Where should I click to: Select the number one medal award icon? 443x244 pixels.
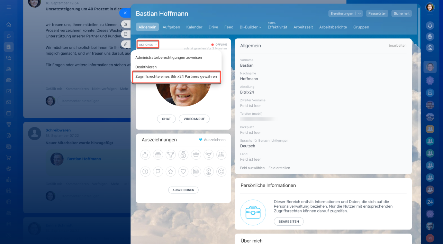pyautogui.click(x=145, y=171)
